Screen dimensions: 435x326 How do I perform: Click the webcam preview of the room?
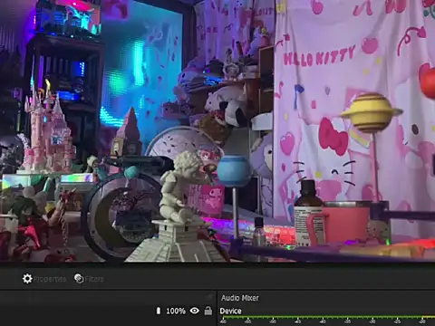point(217,130)
